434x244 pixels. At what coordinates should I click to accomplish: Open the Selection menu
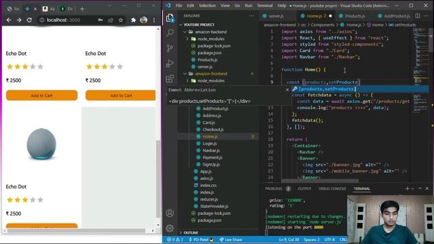[208, 5]
